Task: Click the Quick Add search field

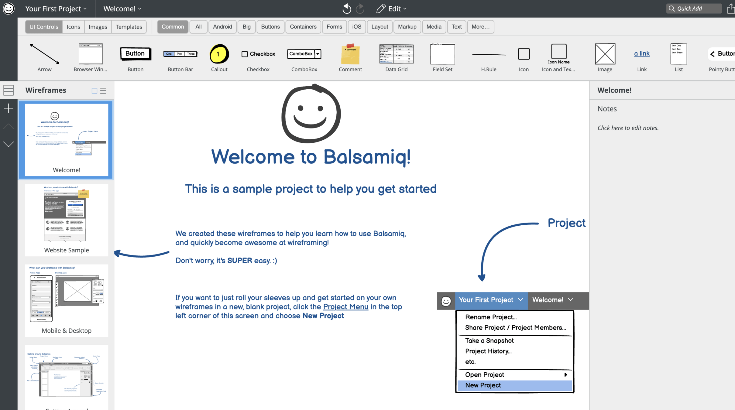Action: pyautogui.click(x=694, y=9)
